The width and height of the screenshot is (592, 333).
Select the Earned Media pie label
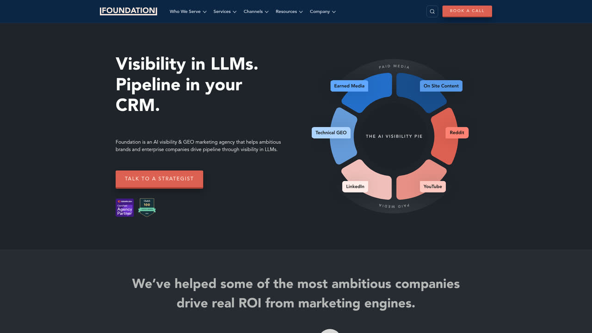[x=349, y=86]
